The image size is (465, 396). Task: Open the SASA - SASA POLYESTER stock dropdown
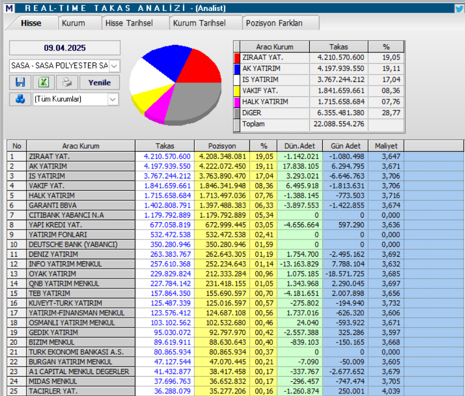tap(114, 66)
